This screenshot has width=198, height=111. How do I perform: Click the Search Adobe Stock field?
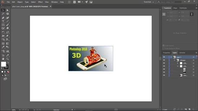pos(169,2)
